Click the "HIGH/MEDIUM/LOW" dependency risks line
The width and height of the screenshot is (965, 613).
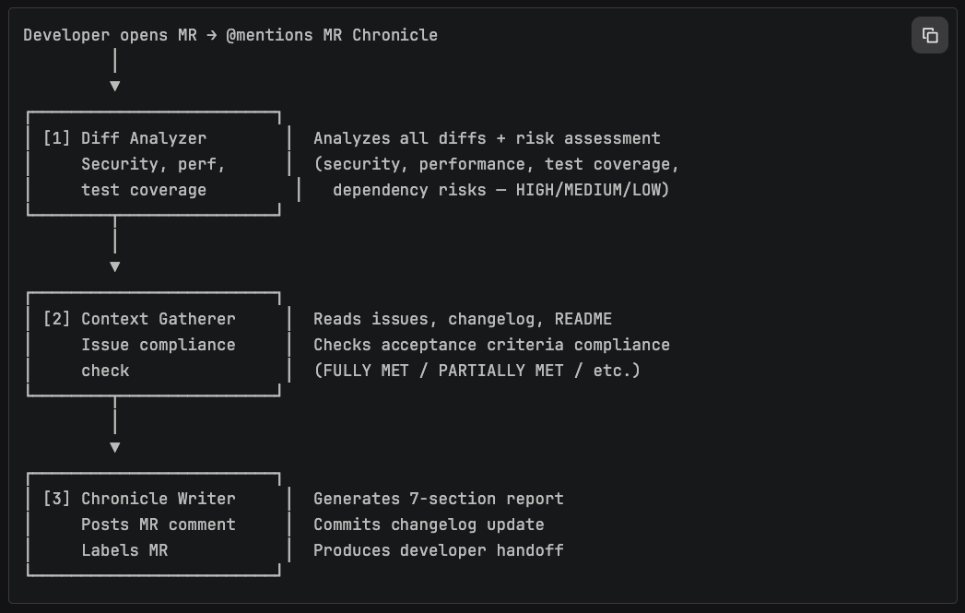pos(500,190)
